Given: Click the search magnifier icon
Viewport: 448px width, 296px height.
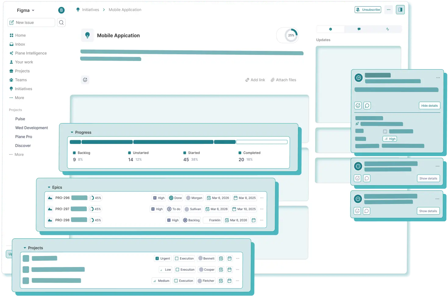Looking at the screenshot, I should click(x=61, y=23).
